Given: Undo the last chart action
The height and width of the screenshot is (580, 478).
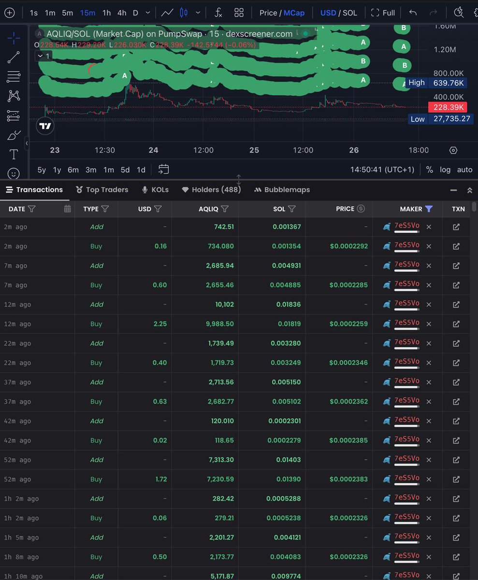Looking at the screenshot, I should pyautogui.click(x=413, y=13).
